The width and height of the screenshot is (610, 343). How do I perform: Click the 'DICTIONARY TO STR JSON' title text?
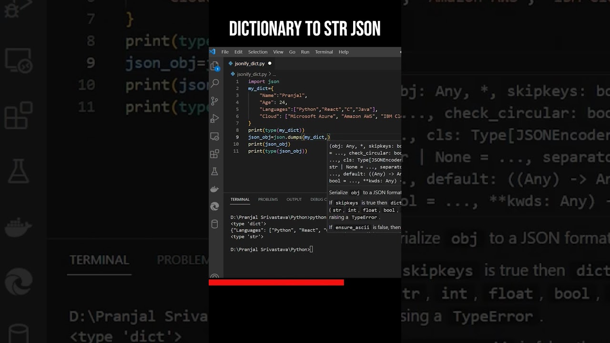point(305,29)
